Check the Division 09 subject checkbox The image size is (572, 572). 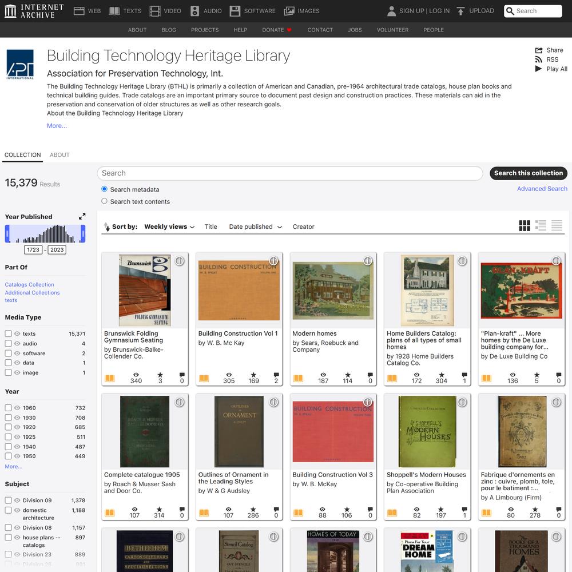coord(8,500)
